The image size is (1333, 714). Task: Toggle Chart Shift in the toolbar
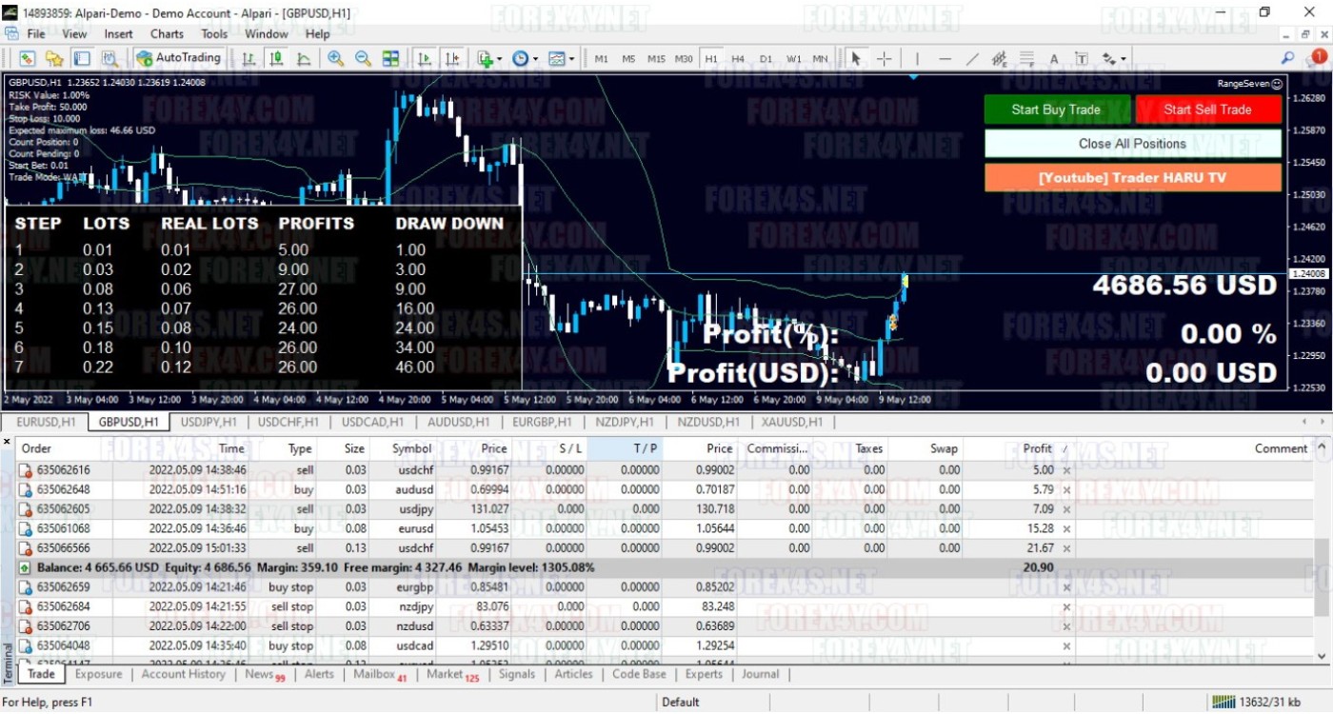[451, 59]
